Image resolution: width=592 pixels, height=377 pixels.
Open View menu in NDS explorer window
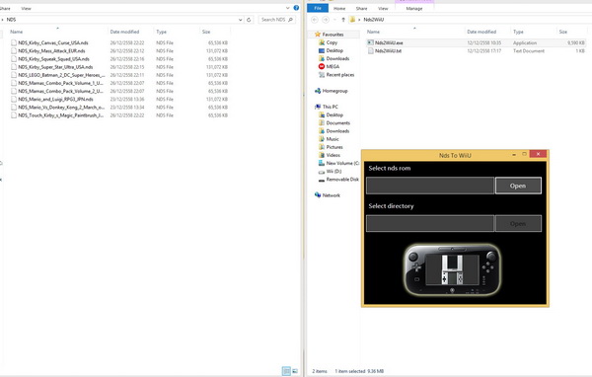(x=26, y=8)
